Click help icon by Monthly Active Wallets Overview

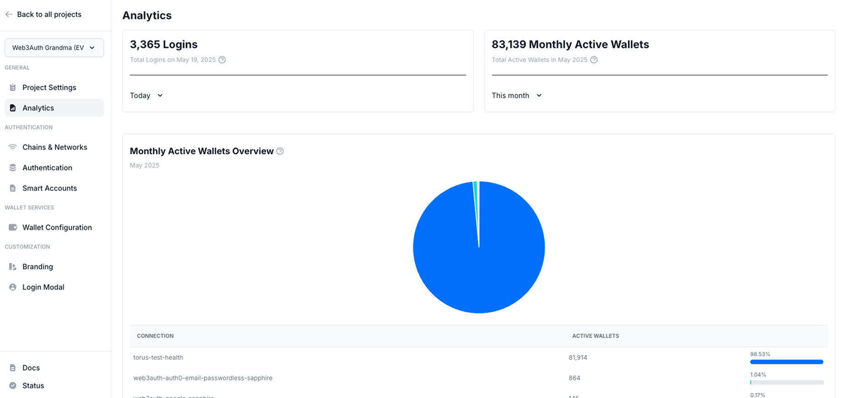click(280, 151)
